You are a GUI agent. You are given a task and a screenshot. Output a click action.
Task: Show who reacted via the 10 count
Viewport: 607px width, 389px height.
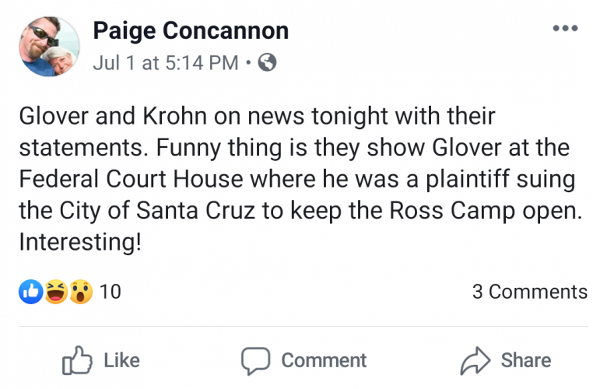point(111,292)
